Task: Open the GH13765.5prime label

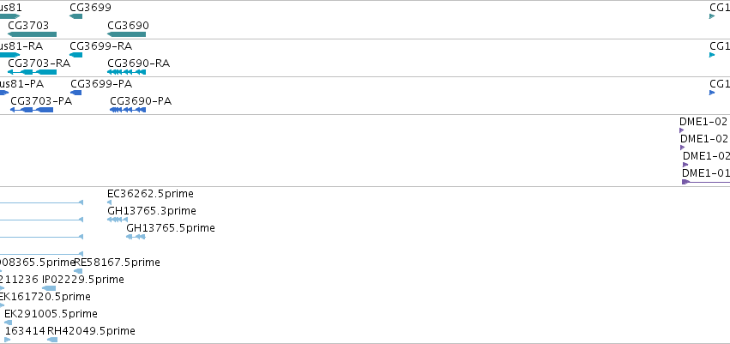Action: tap(171, 228)
